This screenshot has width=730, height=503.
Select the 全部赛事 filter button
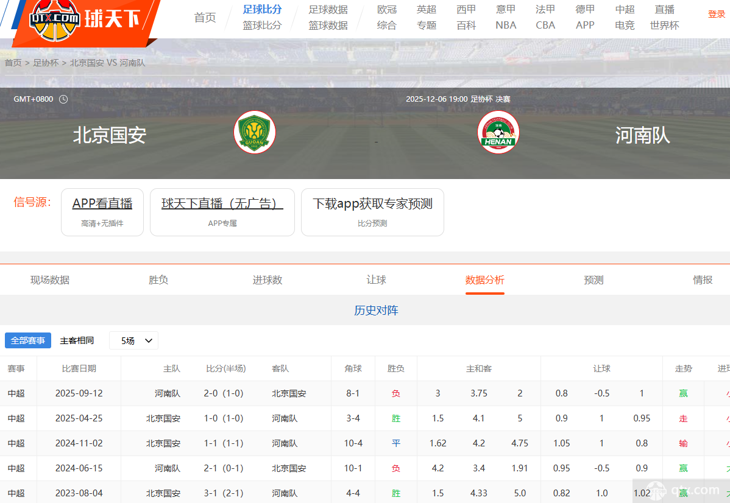27,340
